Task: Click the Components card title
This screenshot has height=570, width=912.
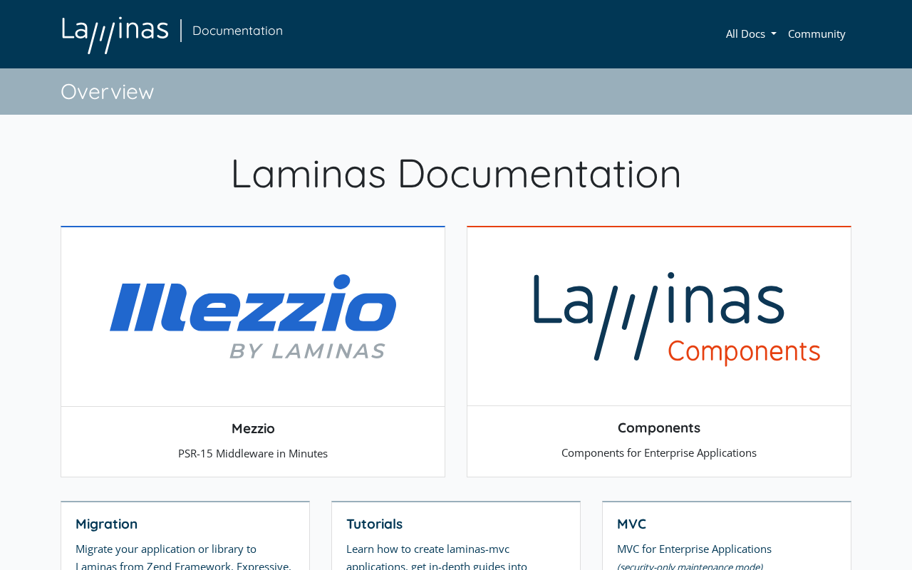Action: click(x=659, y=427)
